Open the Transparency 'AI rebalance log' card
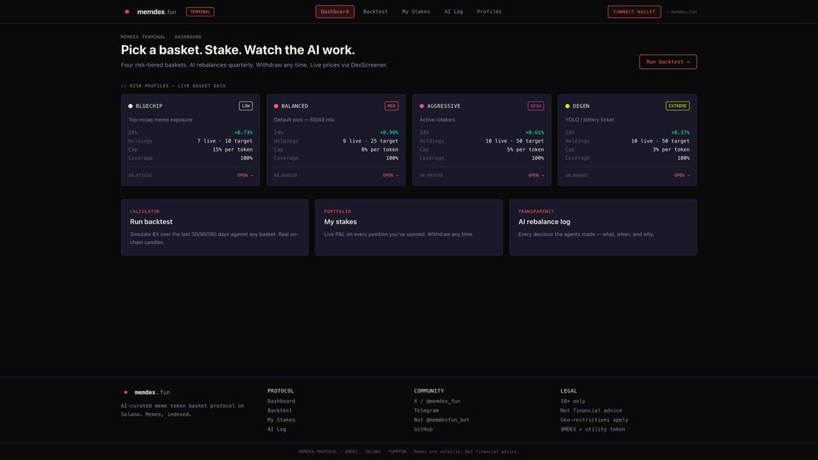The width and height of the screenshot is (818, 460). [x=603, y=228]
